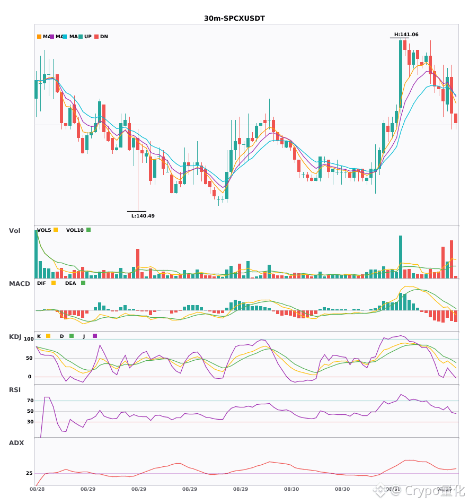Click the RSI 70 axis label
The width and height of the screenshot is (469, 504).
[x=30, y=401]
